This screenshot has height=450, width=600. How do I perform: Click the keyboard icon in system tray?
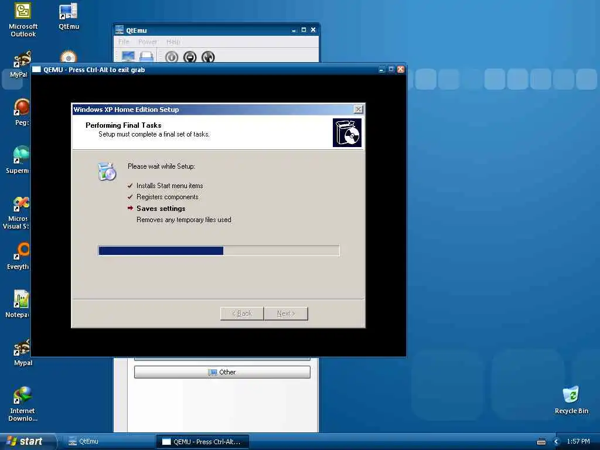tap(541, 442)
